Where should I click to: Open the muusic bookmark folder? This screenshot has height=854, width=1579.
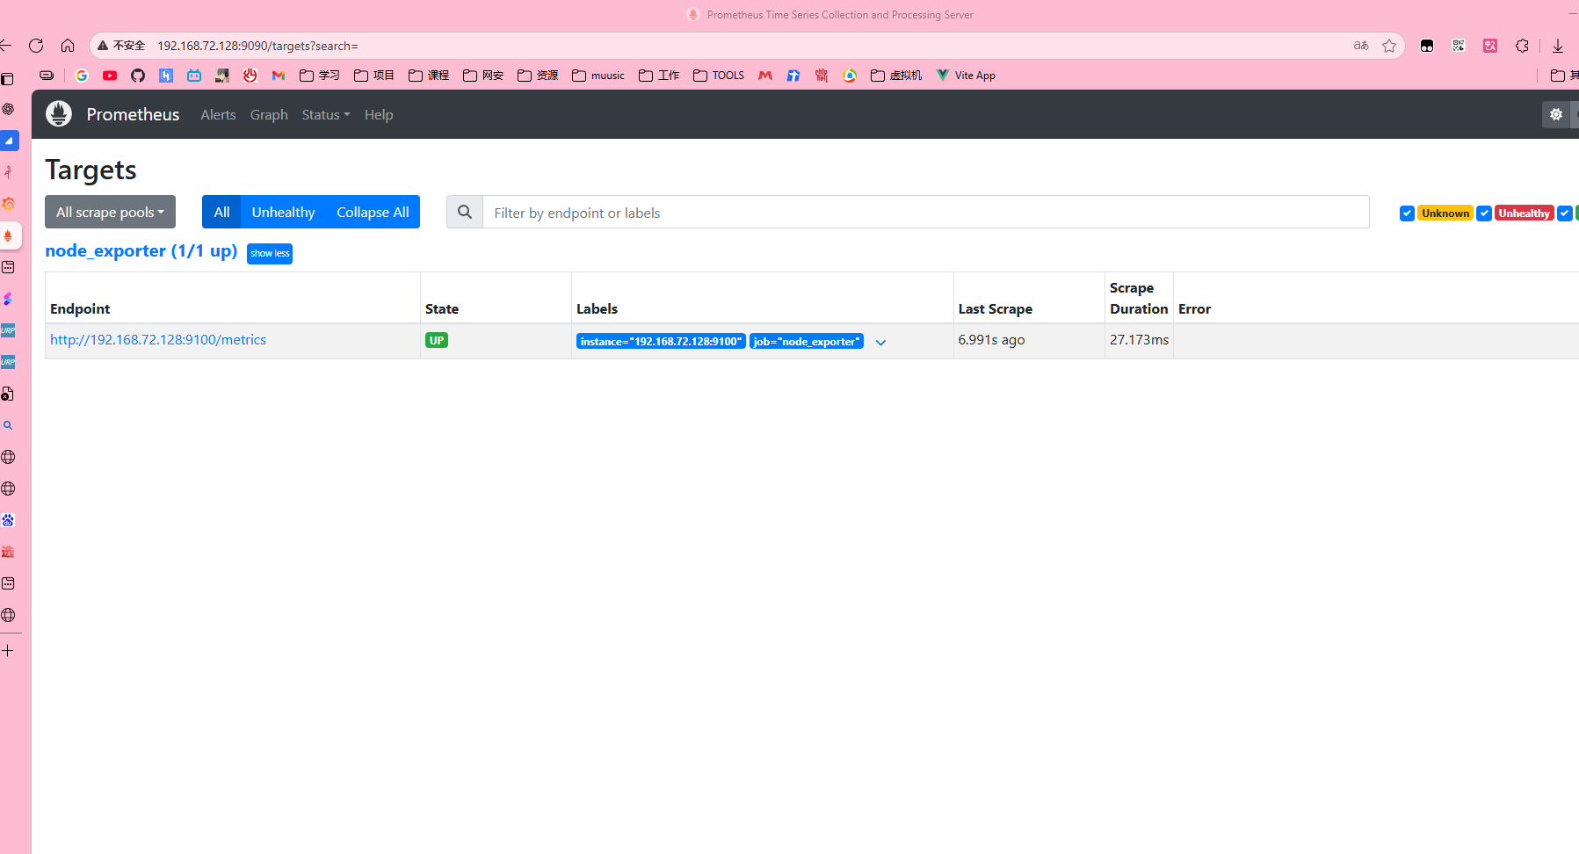[x=598, y=76]
